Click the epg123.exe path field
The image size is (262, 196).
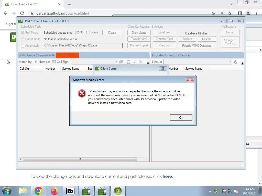point(83,45)
